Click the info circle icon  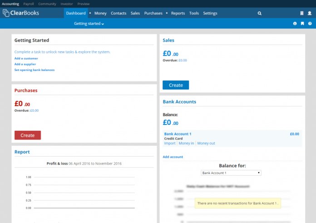click(x=295, y=24)
